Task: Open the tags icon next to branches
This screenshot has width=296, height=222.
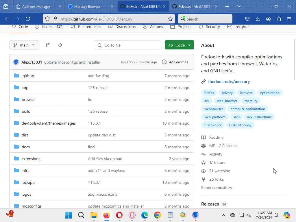Action: 60,45
